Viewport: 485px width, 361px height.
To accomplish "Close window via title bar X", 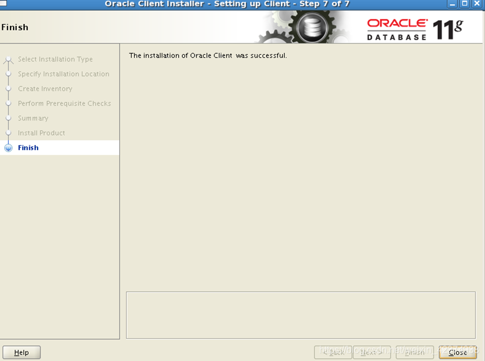I will point(477,4).
